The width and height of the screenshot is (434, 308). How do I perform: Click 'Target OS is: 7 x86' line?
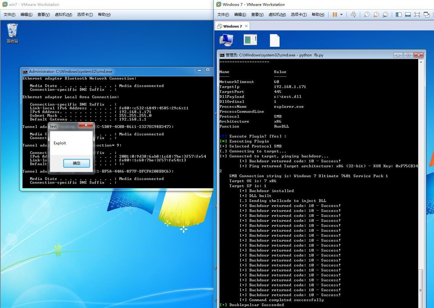[253, 181]
